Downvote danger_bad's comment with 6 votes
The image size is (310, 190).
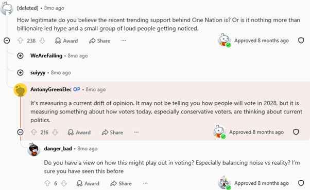(64, 183)
